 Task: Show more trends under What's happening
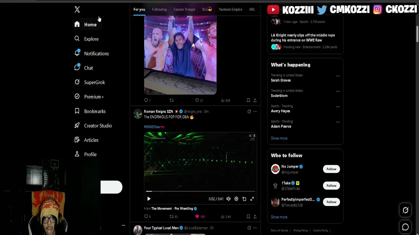click(279, 138)
